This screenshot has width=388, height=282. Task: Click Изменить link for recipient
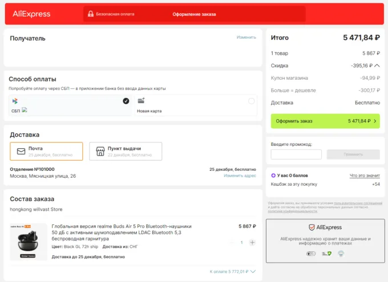click(x=246, y=37)
